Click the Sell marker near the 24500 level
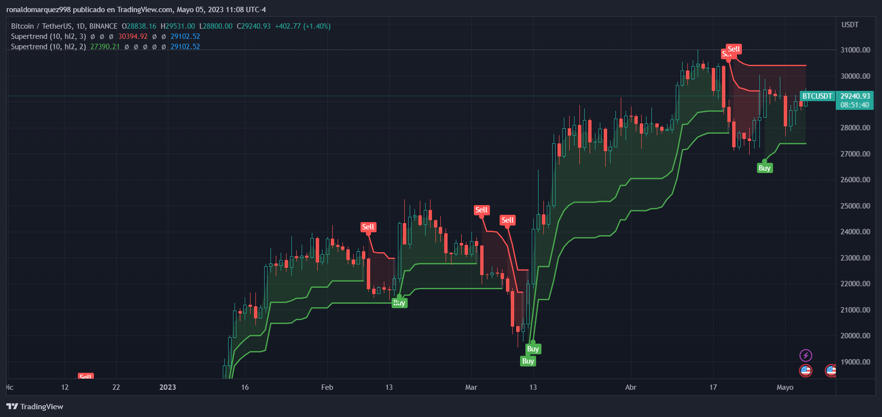Image resolution: width=882 pixels, height=417 pixels. click(x=507, y=220)
